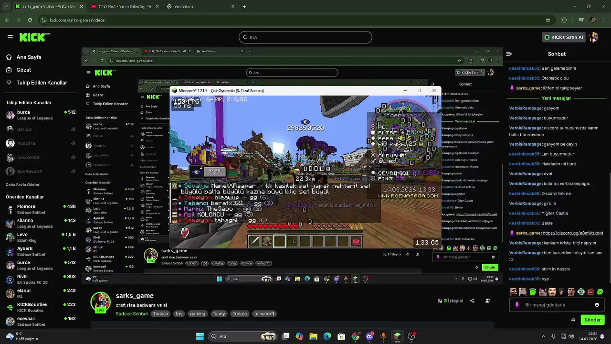Click the address bar URL
The width and height of the screenshot is (611, 344).
(77, 20)
